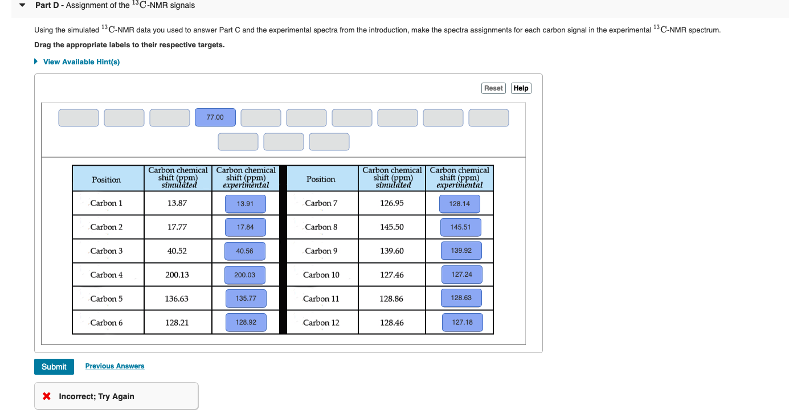
Task: Click the Carbon 5 position cell
Action: point(108,299)
